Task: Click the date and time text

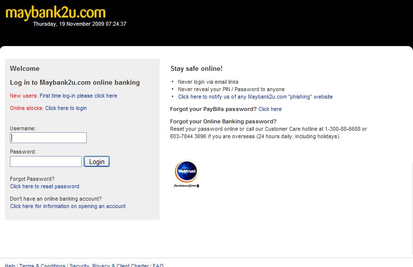Action: 79,24
